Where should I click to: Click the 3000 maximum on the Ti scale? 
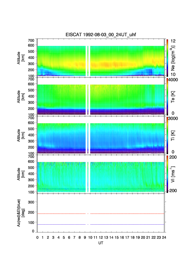173,118
